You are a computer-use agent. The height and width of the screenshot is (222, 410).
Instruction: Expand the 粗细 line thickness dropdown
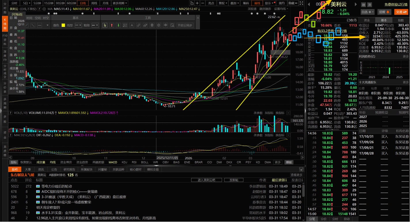coord(95,25)
